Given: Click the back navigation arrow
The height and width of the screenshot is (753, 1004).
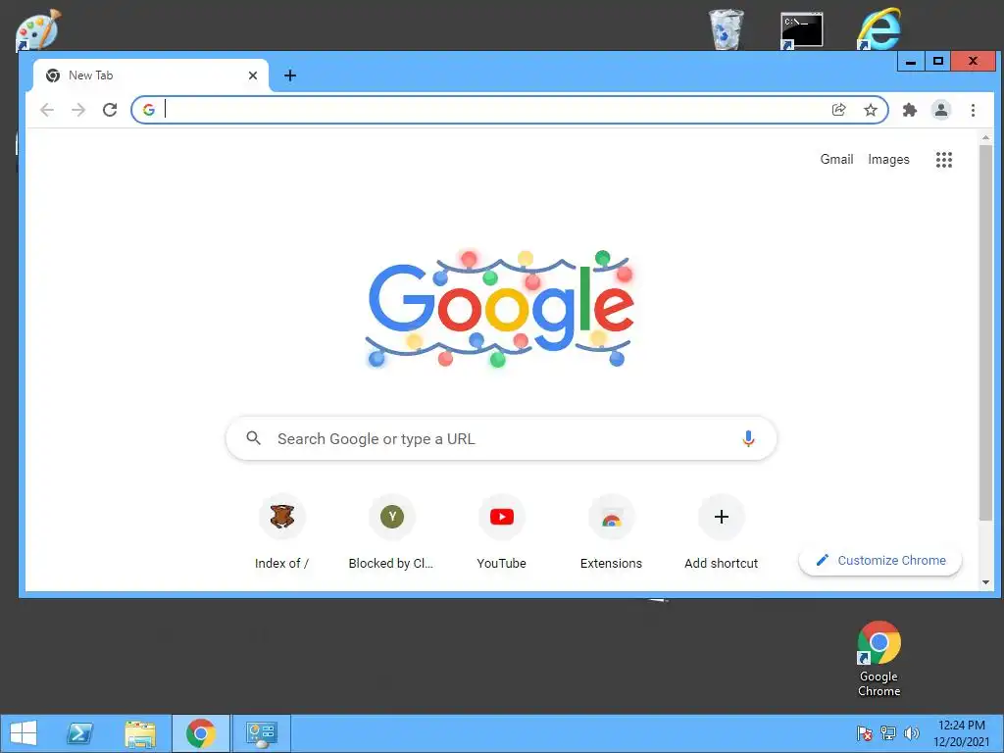Looking at the screenshot, I should [x=47, y=110].
